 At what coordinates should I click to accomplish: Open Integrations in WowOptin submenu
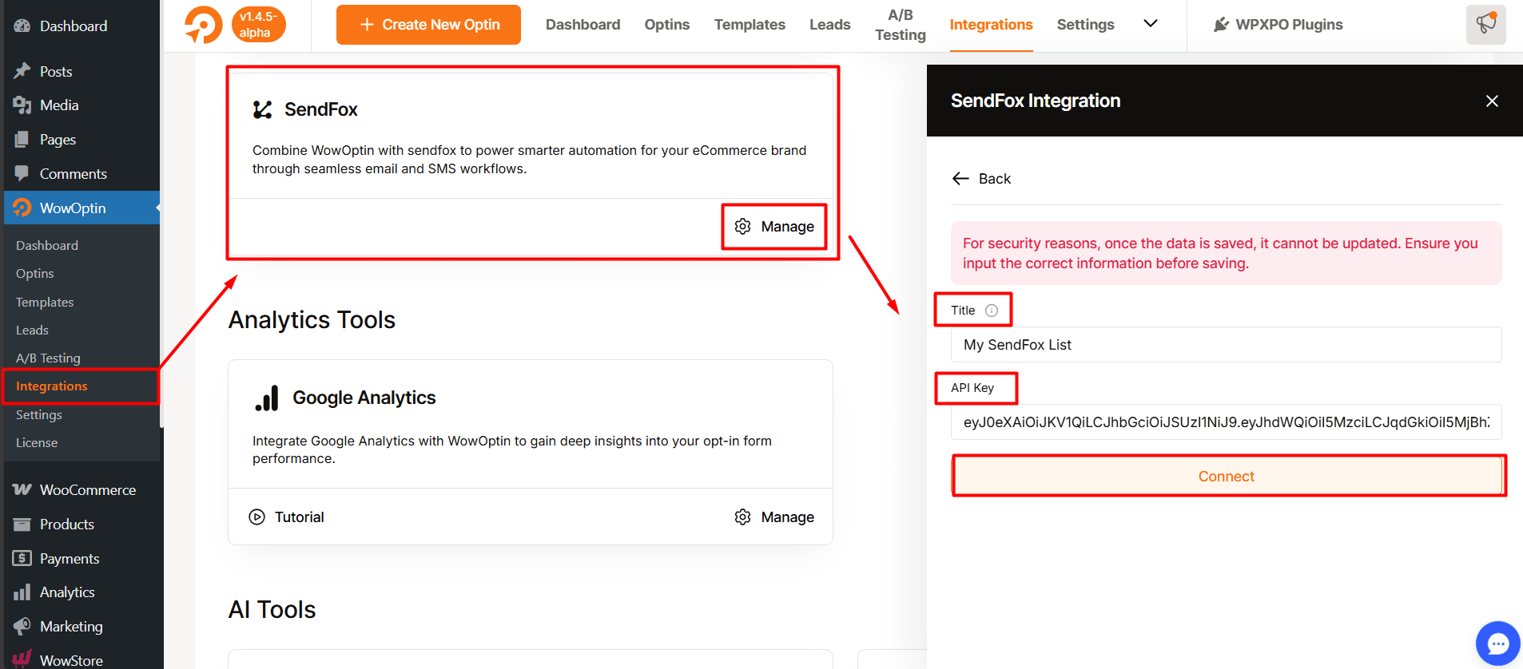(52, 386)
